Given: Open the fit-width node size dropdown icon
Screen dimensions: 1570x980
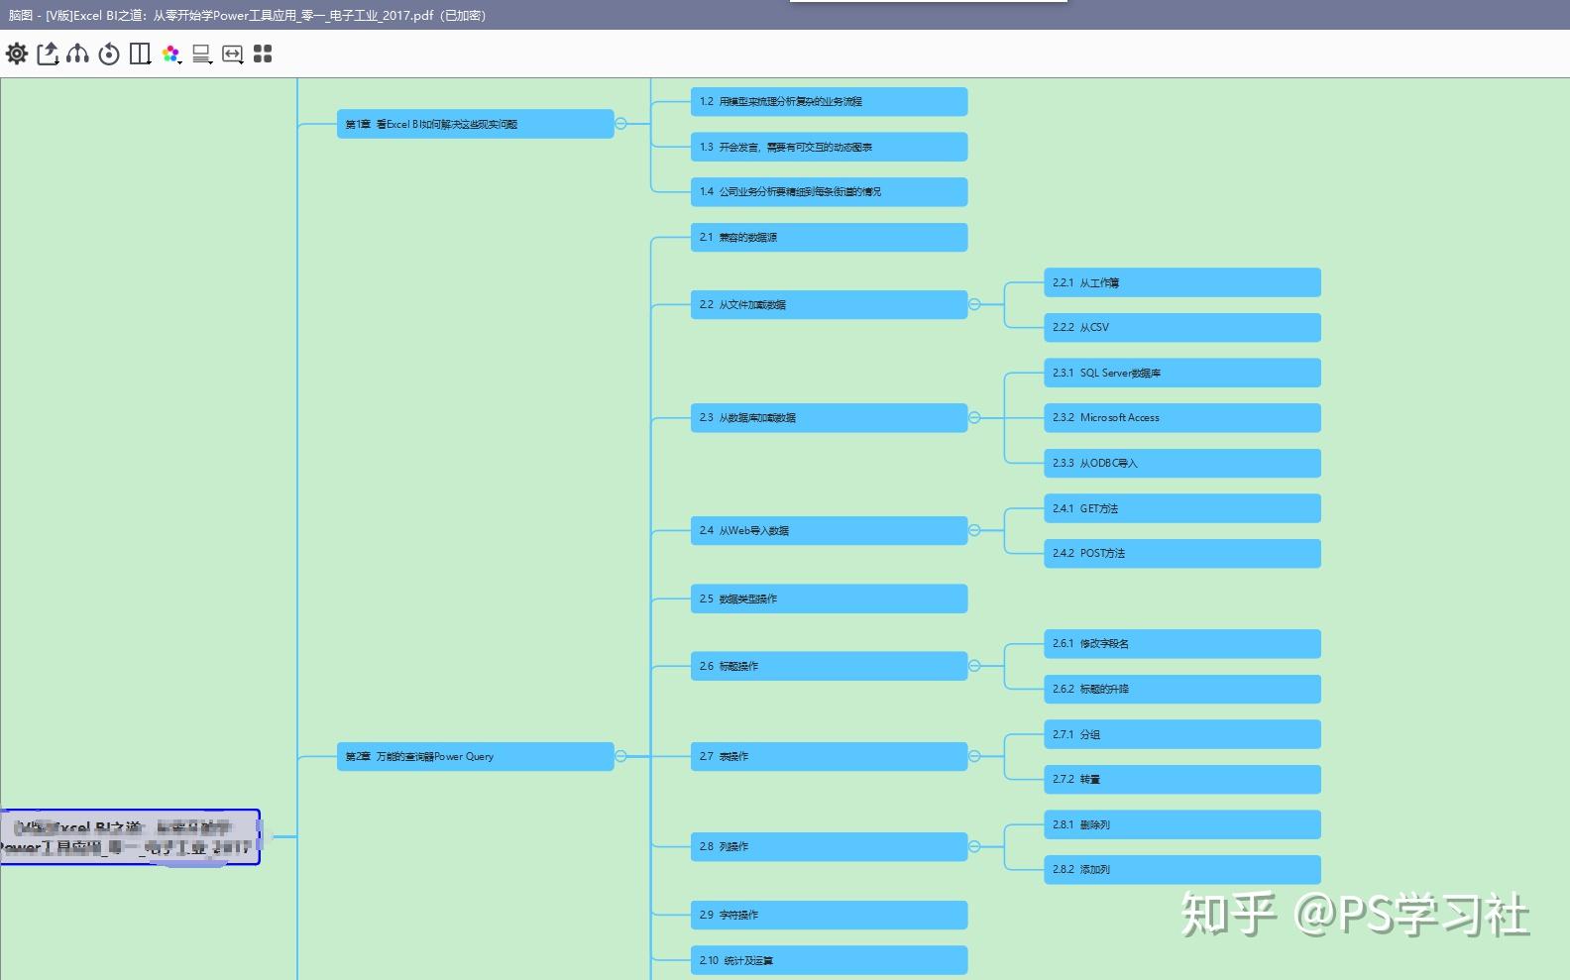Looking at the screenshot, I should point(233,54).
